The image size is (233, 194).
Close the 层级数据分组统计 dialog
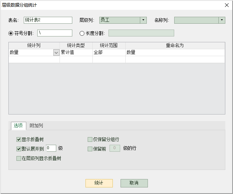(226, 5)
